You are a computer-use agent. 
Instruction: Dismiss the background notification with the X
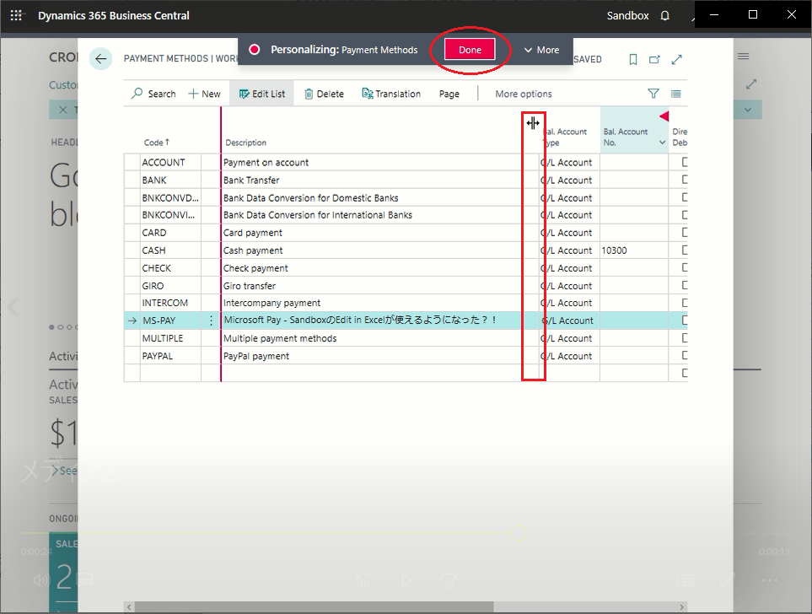63,110
